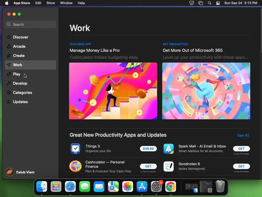Viewport: 262px width, 197px height.
Task: Open the Microsoft 365 featured artwork
Action: pyautogui.click(x=206, y=91)
